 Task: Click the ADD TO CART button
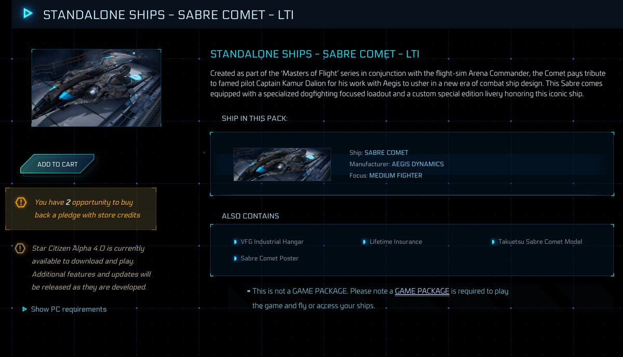(57, 164)
